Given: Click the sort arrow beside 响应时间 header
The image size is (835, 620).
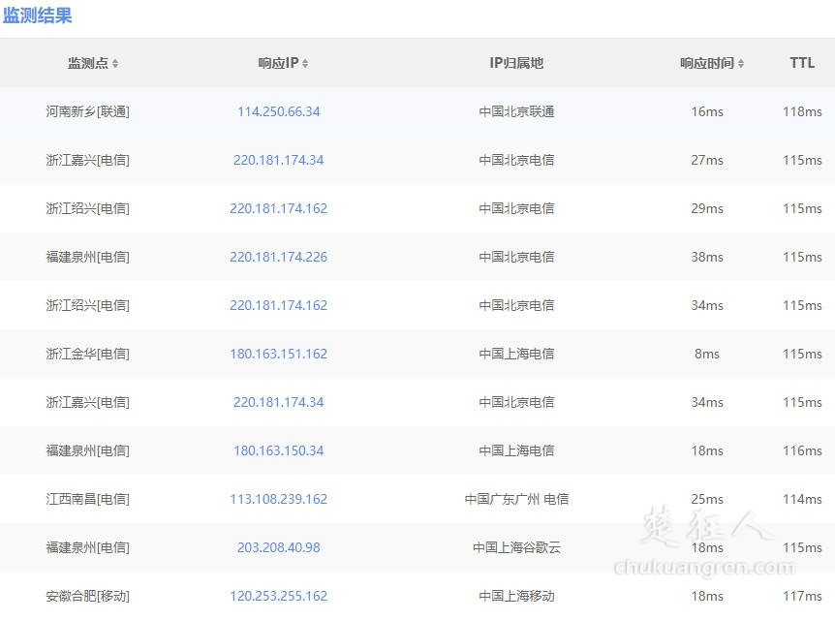Looking at the screenshot, I should (x=741, y=63).
